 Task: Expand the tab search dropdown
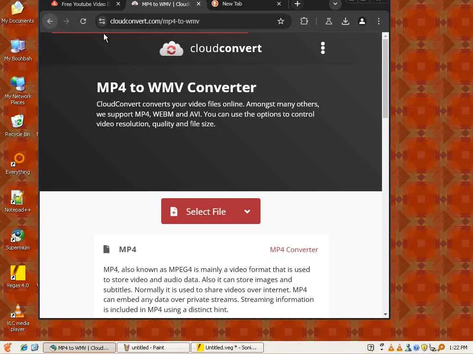coord(335,4)
